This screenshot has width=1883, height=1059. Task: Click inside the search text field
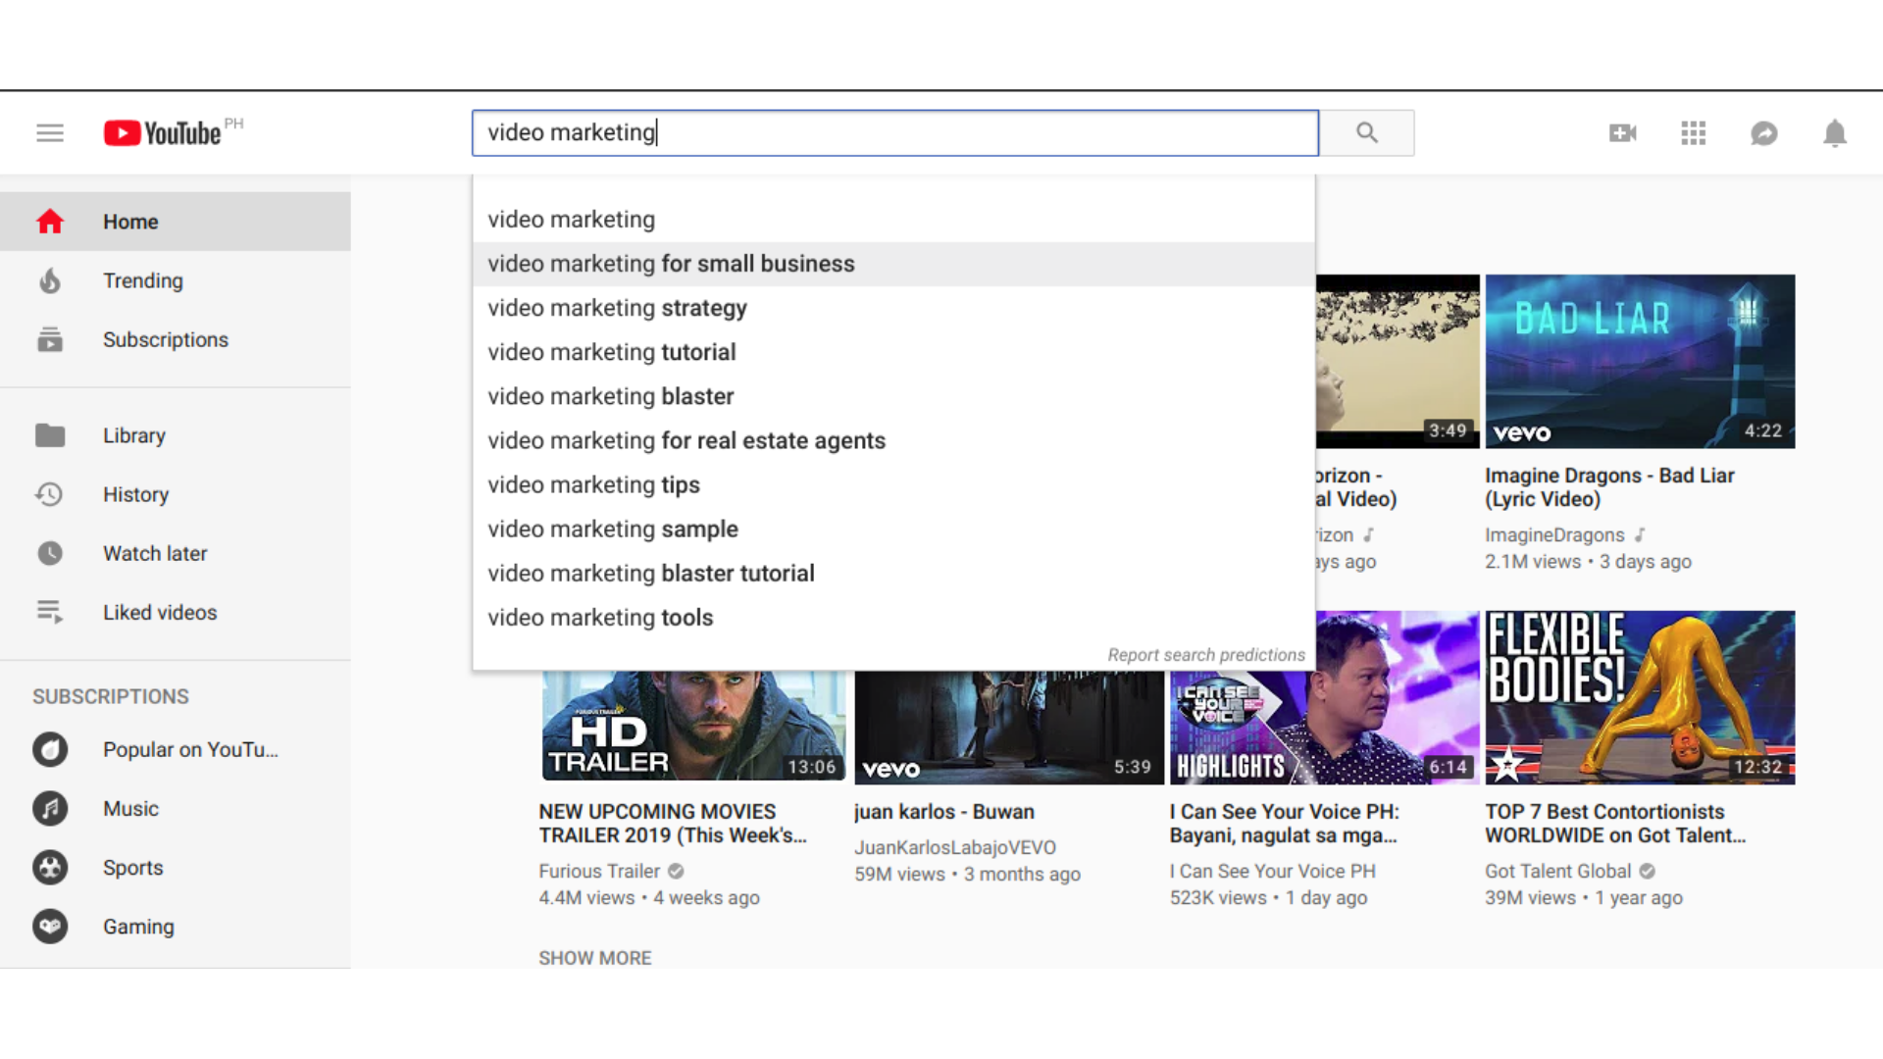(x=892, y=133)
